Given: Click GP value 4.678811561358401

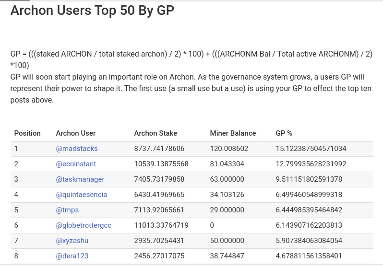Looking at the screenshot, I should tap(309, 256).
